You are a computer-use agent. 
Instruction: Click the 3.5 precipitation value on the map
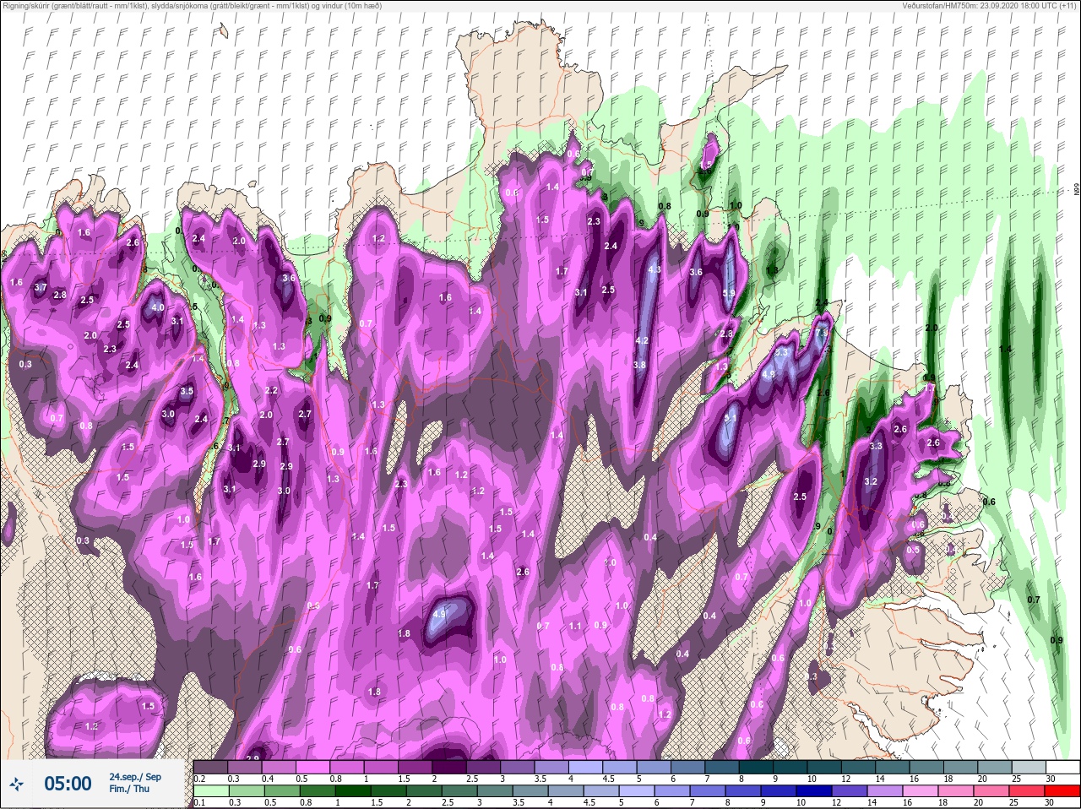pos(187,391)
